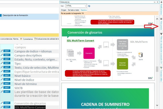163x109 pixels.
Task: Click NMT badge beside Tipo: segment
Action: coord(7,63)
